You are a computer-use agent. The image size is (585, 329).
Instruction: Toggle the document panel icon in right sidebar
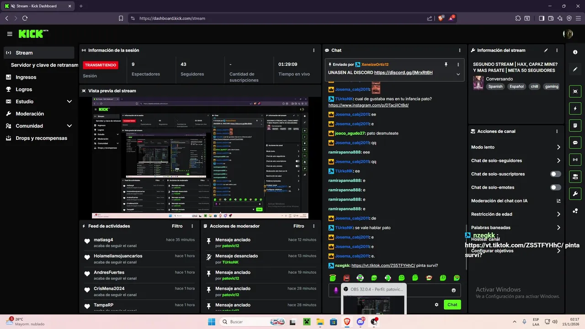click(x=575, y=126)
